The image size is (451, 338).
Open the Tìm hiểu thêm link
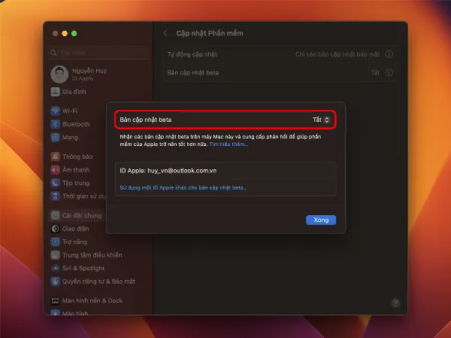[x=229, y=144]
